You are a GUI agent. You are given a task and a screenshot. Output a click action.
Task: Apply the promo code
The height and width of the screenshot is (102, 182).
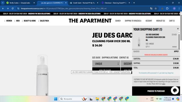pyautogui.click(x=176, y=51)
